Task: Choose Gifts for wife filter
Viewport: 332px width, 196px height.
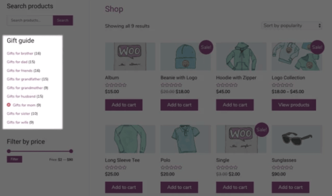Action: point(17,122)
